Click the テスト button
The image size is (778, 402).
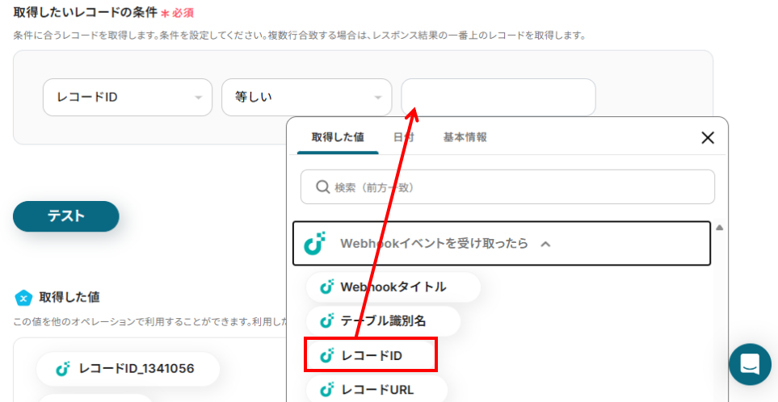pyautogui.click(x=66, y=216)
